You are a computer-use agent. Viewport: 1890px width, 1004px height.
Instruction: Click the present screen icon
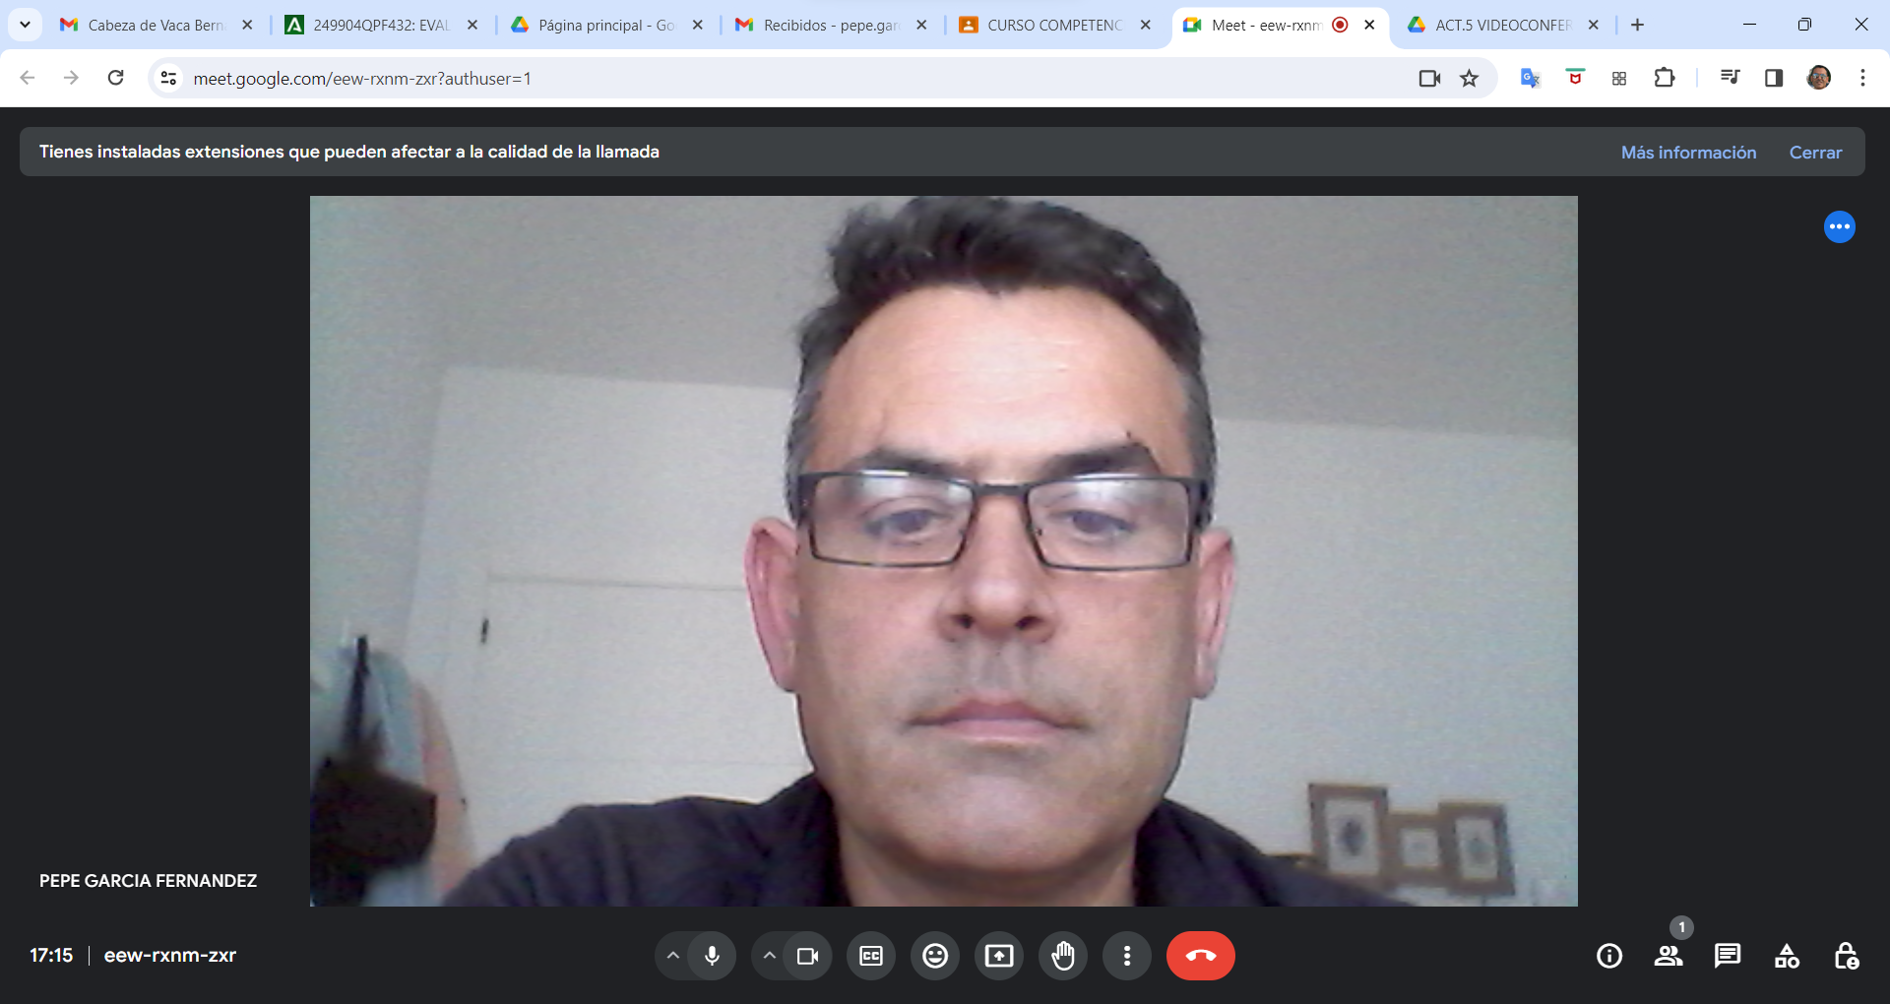[999, 956]
